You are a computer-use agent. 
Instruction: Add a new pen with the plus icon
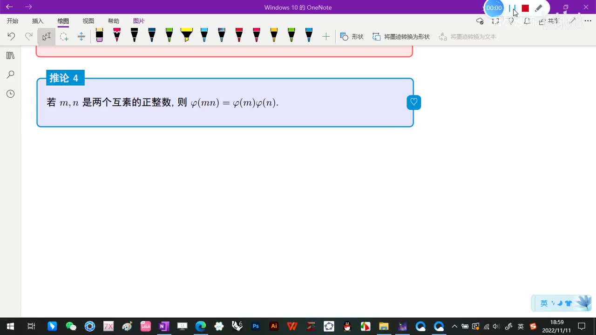click(x=326, y=36)
